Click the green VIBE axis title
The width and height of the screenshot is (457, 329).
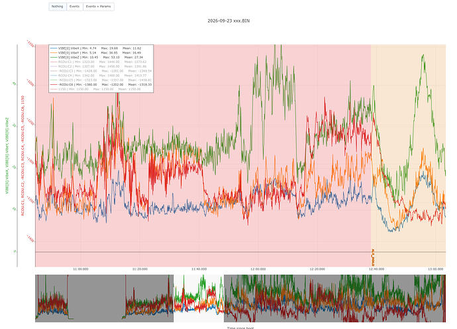(x=7, y=156)
